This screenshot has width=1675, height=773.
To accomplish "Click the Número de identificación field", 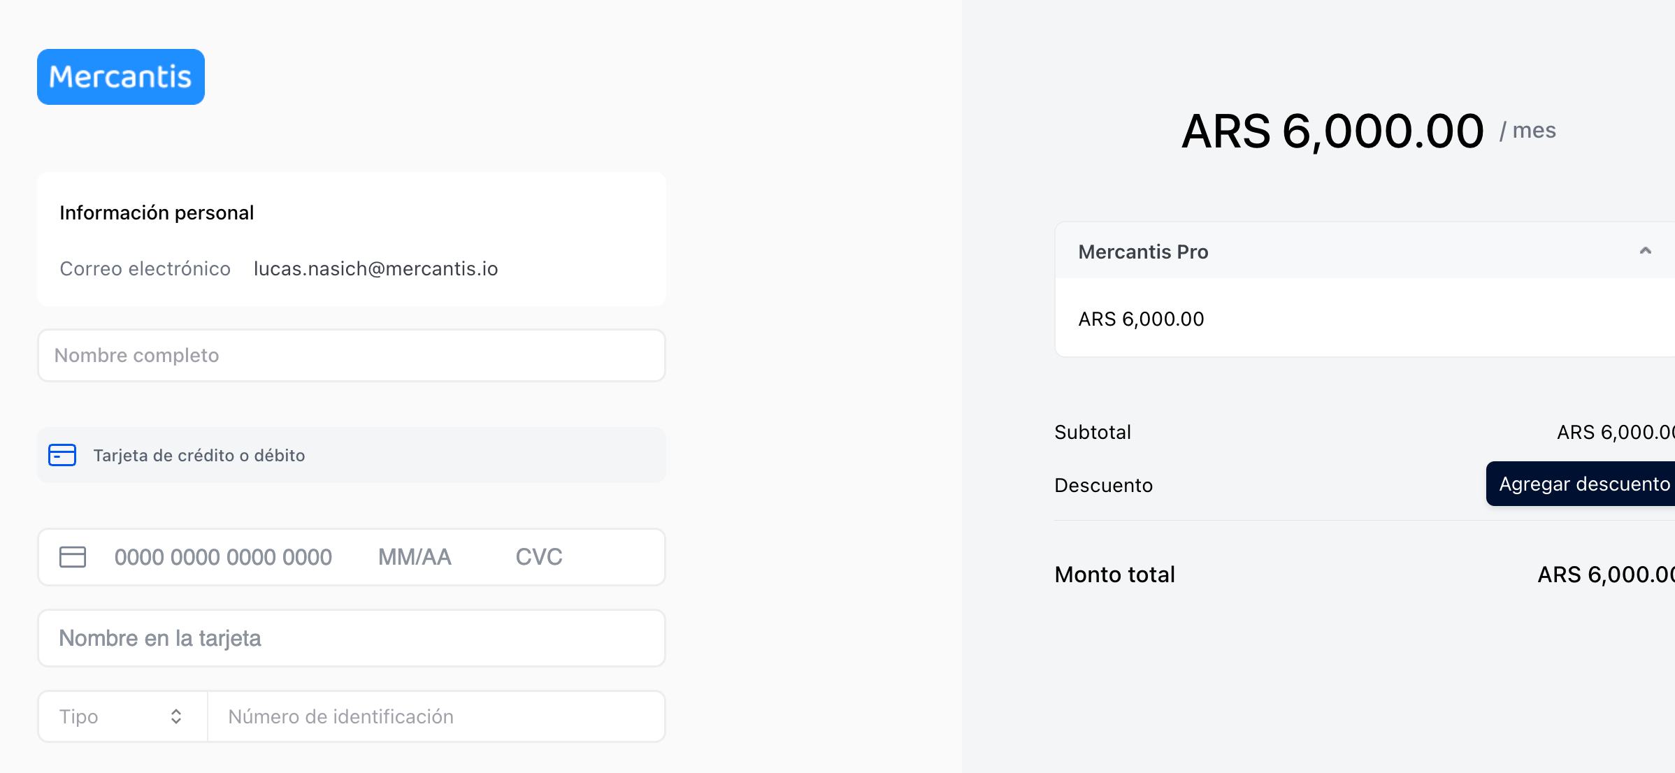I will (436, 716).
